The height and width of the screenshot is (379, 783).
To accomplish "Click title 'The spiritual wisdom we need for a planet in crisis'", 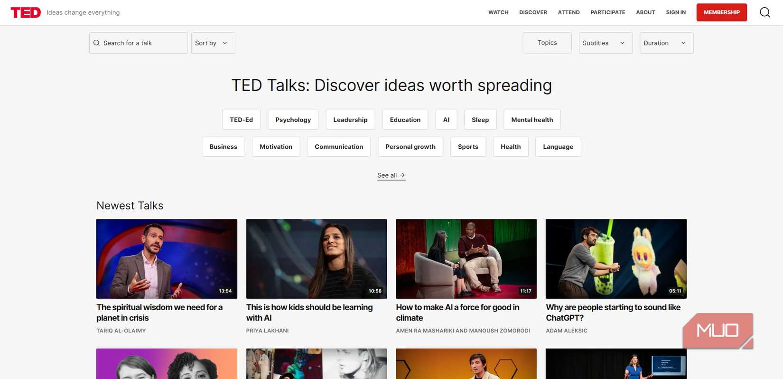I will 159,313.
